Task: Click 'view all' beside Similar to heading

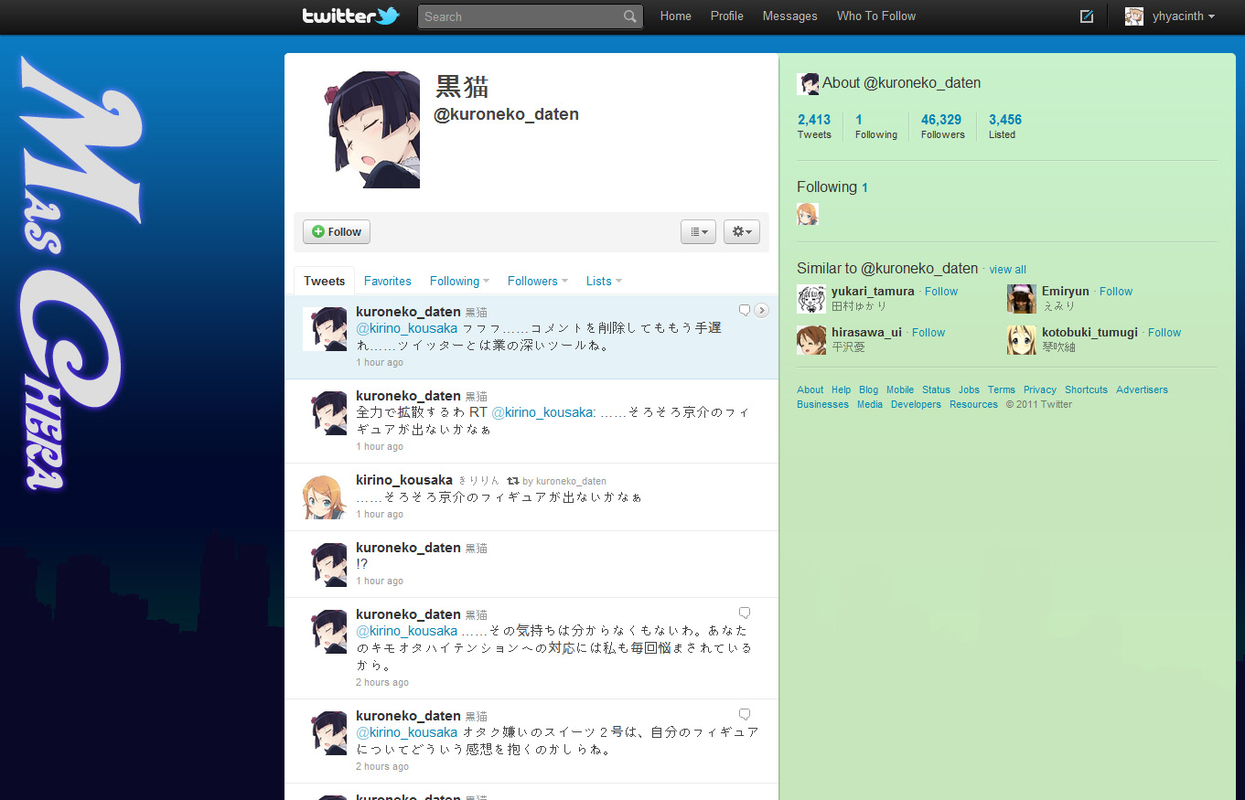Action: (x=1007, y=270)
